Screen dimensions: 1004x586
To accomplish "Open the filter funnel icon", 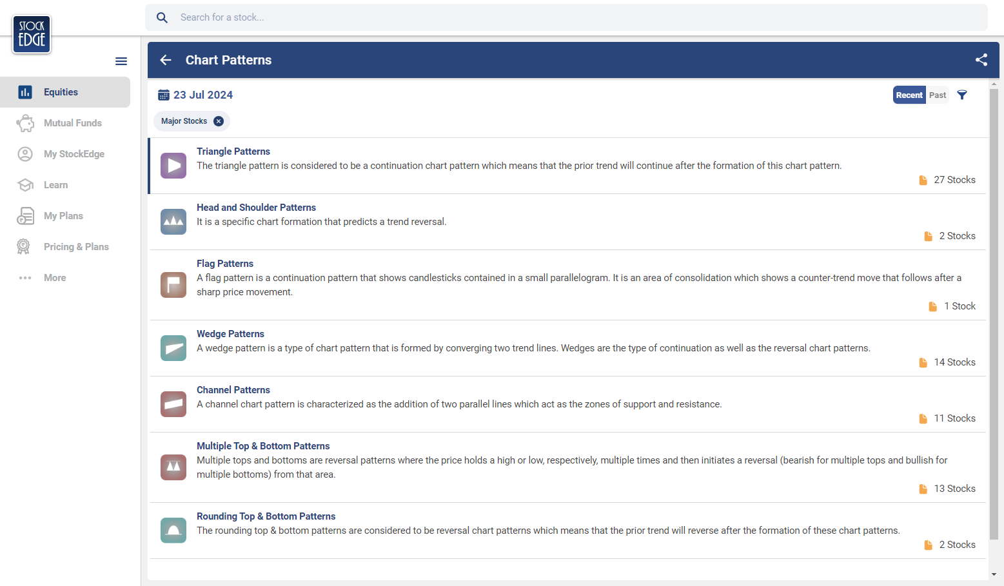I will (x=962, y=95).
